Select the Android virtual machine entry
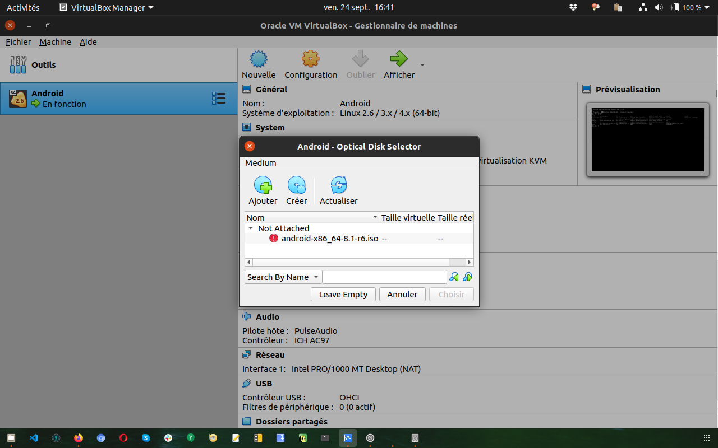The height and width of the screenshot is (448, 718). [x=118, y=99]
